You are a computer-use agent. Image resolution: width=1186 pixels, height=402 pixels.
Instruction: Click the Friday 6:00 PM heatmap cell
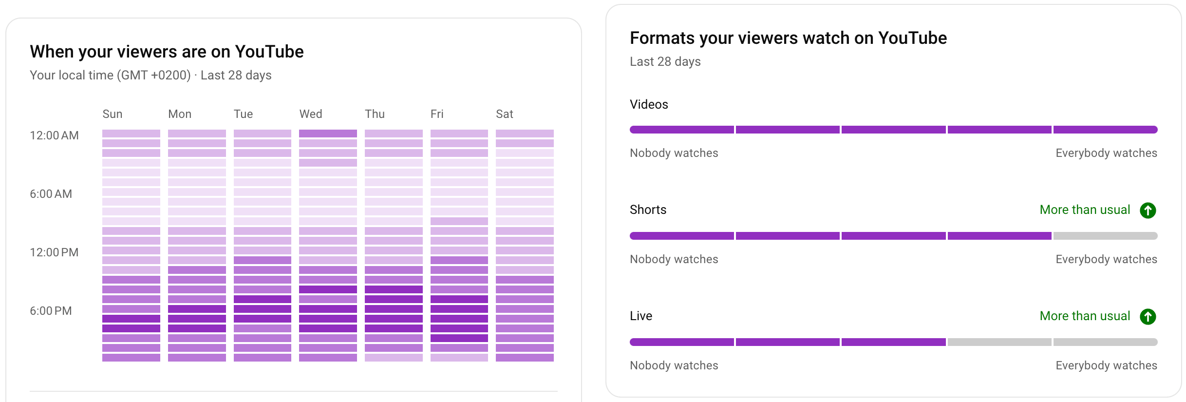click(x=459, y=309)
